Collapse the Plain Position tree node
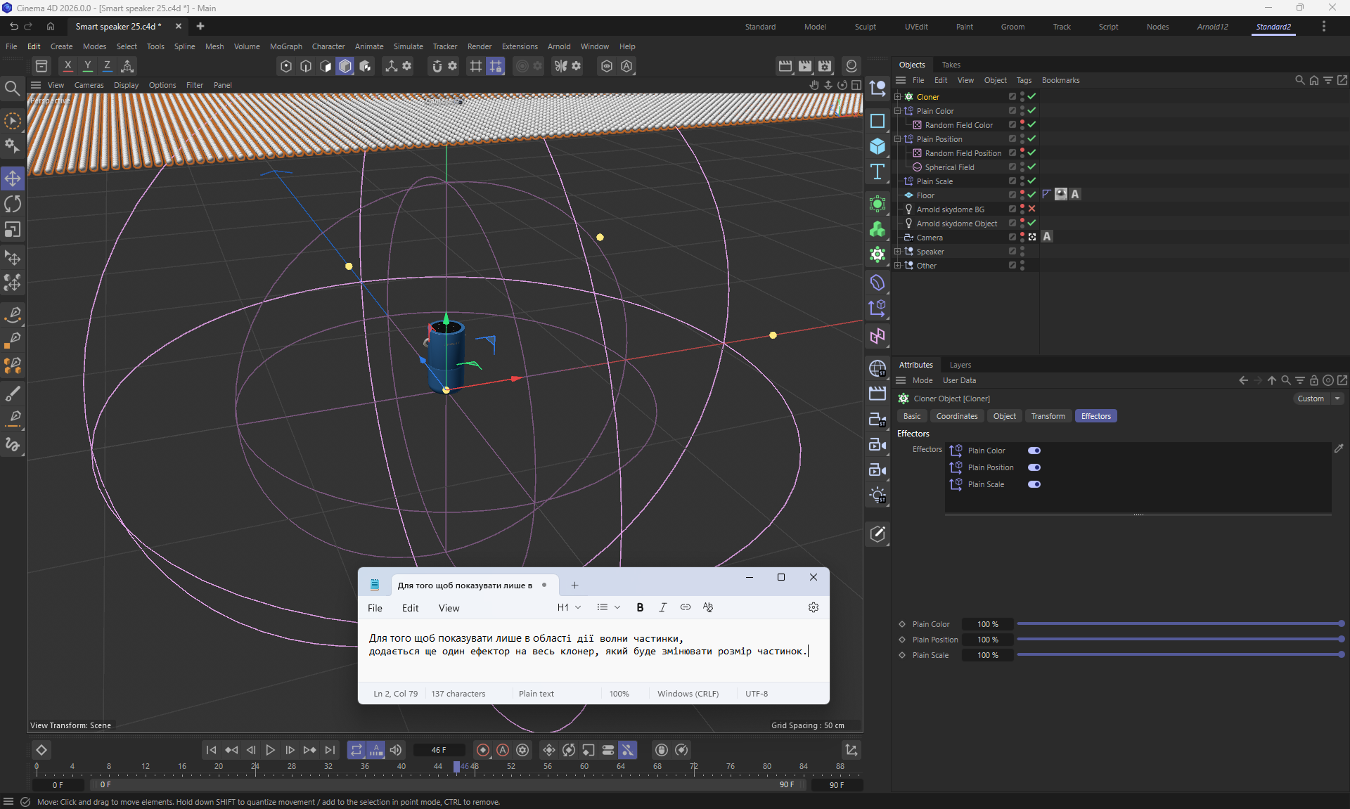The image size is (1350, 809). 897,138
